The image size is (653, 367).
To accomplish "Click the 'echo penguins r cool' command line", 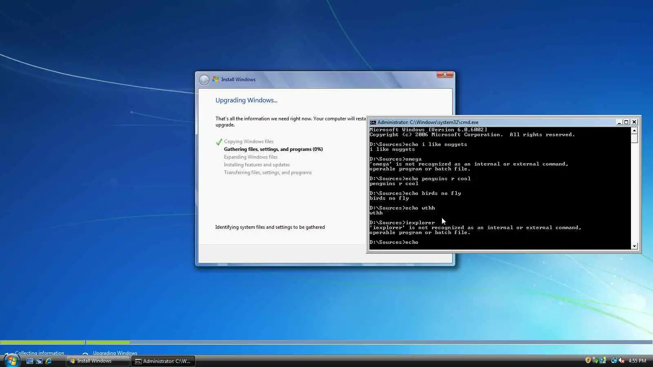I will (x=420, y=179).
